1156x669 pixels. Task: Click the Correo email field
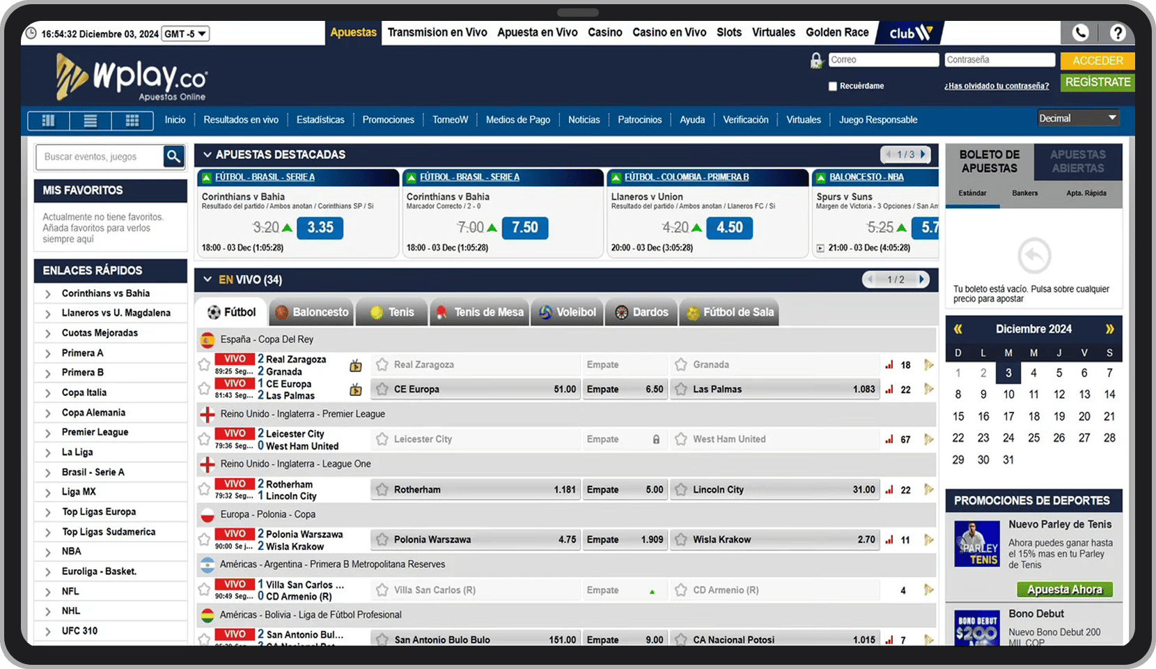coord(884,60)
